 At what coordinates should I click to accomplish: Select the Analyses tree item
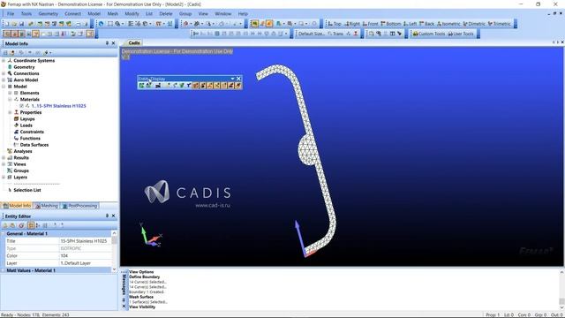click(23, 151)
